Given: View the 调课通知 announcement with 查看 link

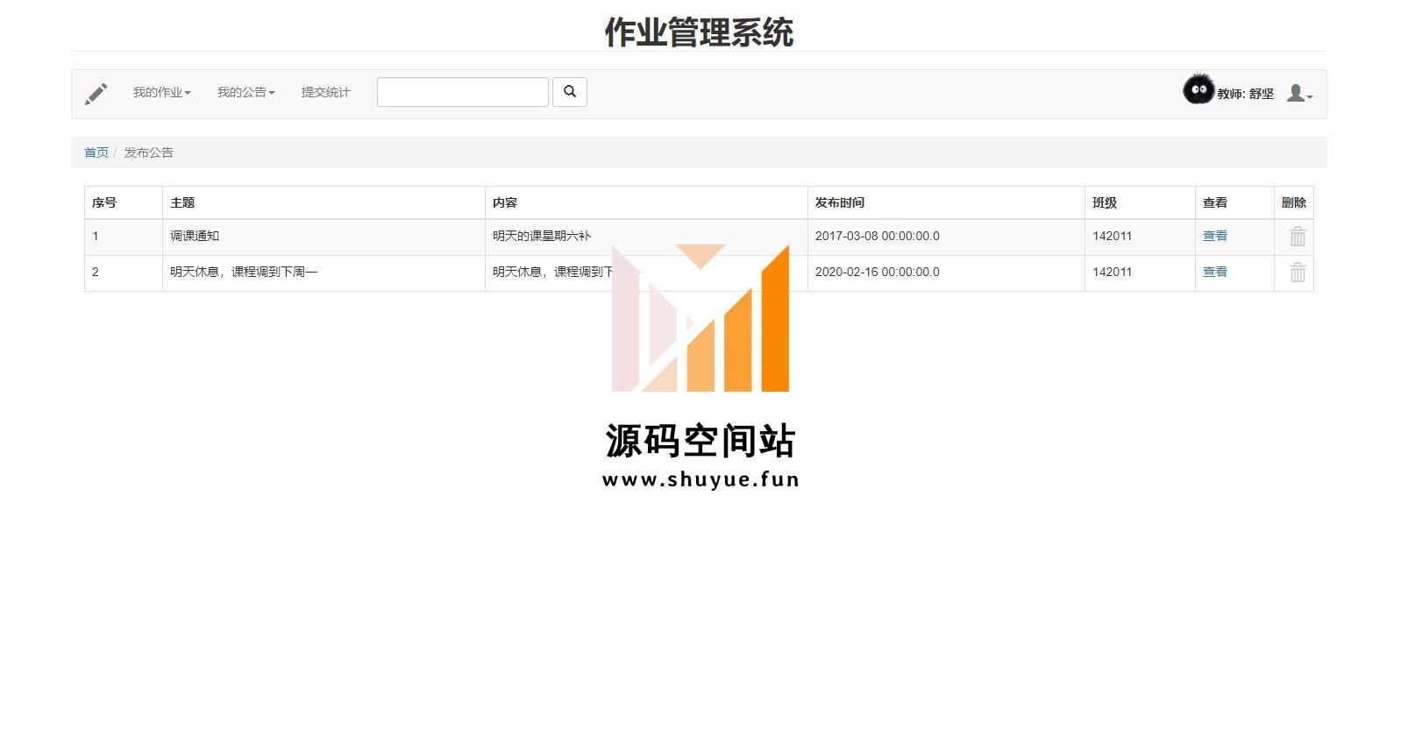Looking at the screenshot, I should (1214, 236).
